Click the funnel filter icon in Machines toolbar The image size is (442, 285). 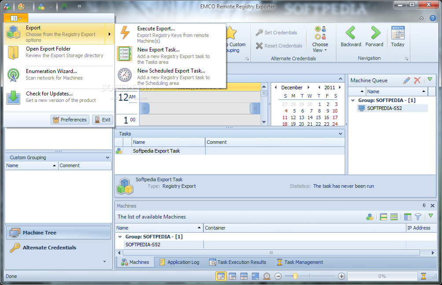pos(418,217)
